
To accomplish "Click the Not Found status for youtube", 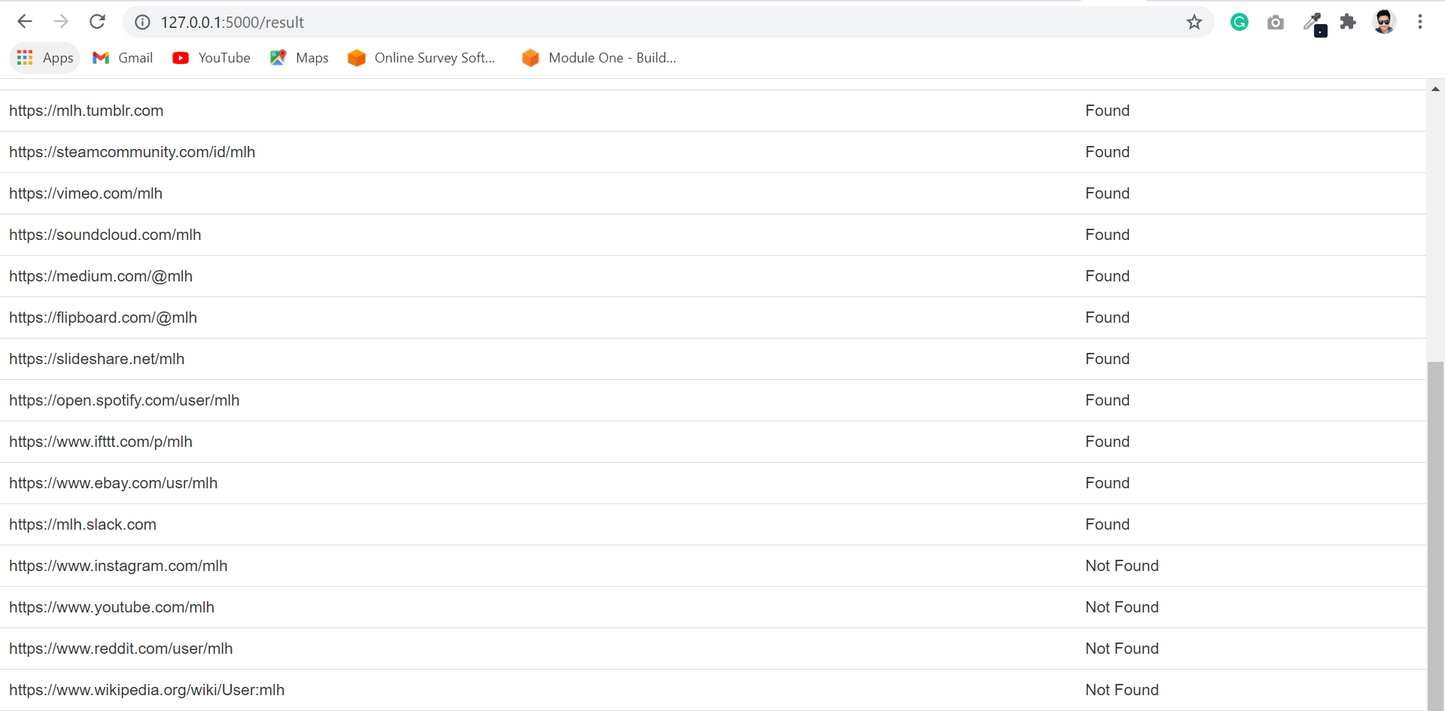I will (1122, 607).
